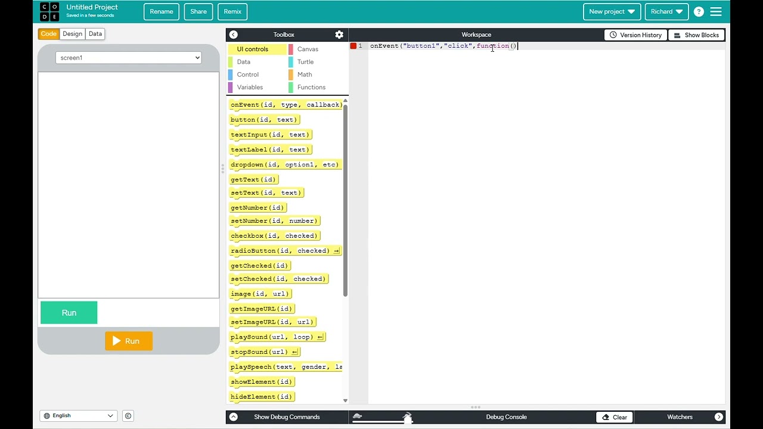Select the hideElement(id) block
This screenshot has width=763, height=429.
tap(262, 397)
